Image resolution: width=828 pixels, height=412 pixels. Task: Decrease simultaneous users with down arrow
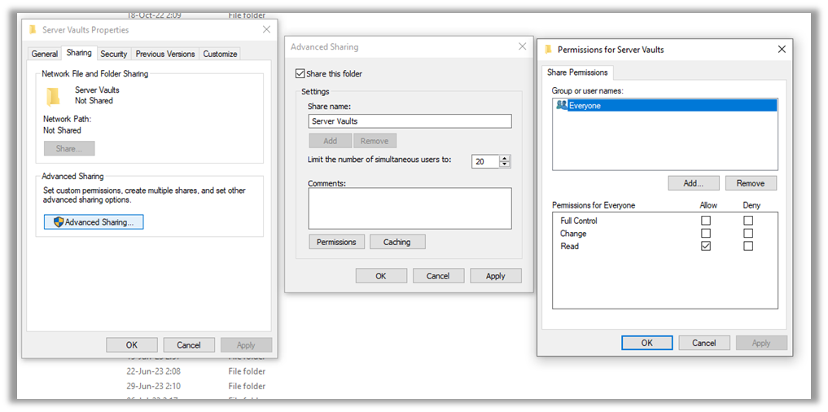point(505,164)
